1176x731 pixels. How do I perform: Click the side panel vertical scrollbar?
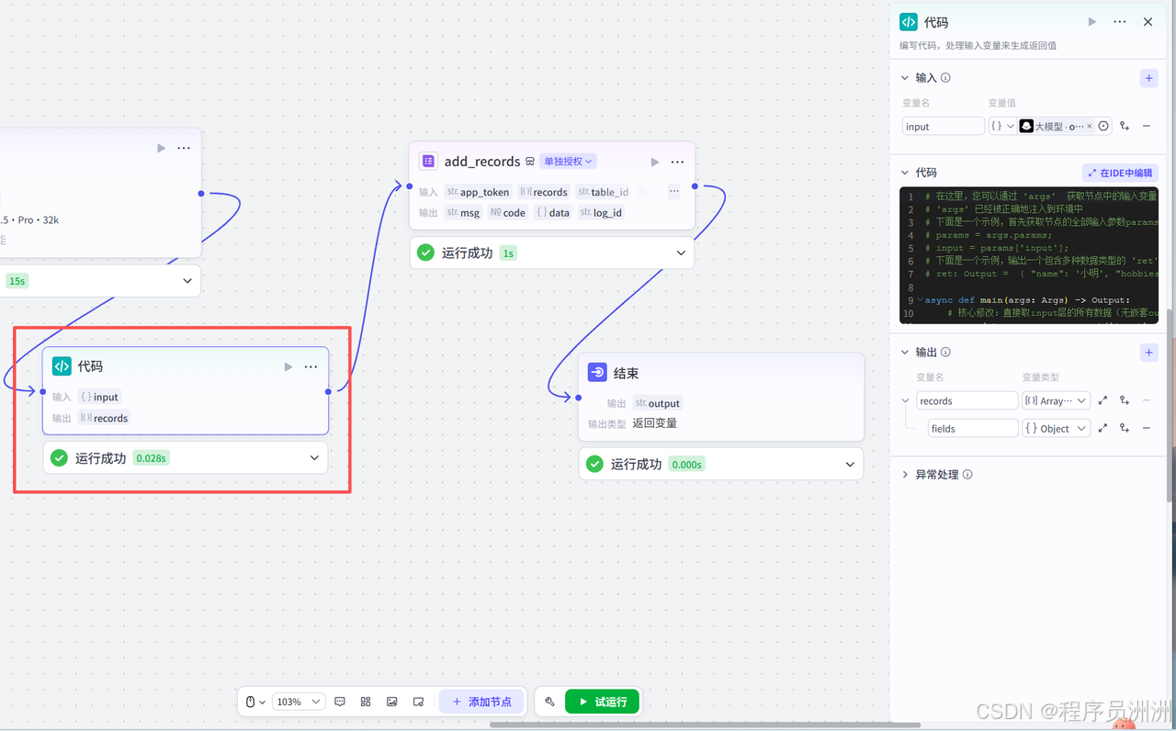pos(1170,404)
